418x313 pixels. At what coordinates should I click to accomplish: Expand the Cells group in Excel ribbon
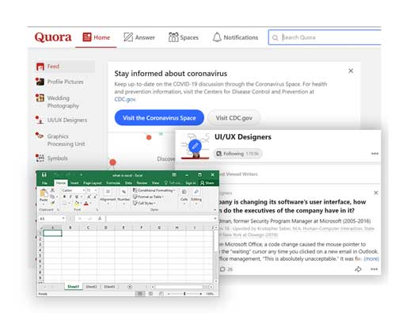[x=184, y=197]
